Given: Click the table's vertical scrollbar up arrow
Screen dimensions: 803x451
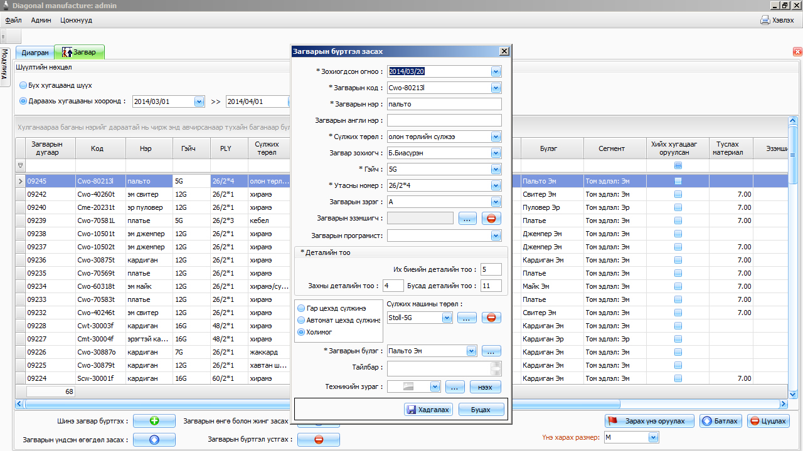Looking at the screenshot, I should click(x=793, y=122).
